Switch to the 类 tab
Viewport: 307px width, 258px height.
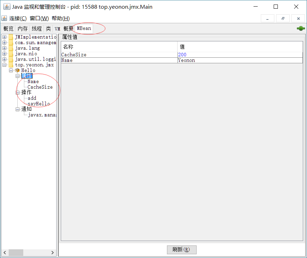(x=48, y=29)
